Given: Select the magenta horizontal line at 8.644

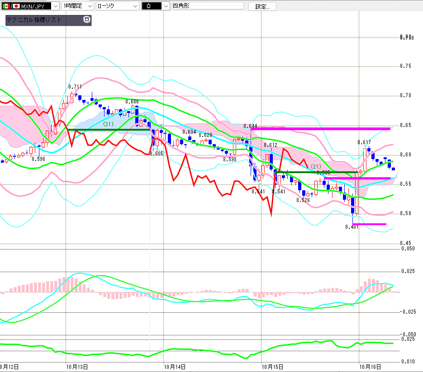Looking at the screenshot, I should (x=320, y=129).
